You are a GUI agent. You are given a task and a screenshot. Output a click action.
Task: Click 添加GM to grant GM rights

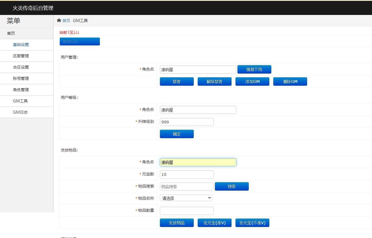pos(252,81)
